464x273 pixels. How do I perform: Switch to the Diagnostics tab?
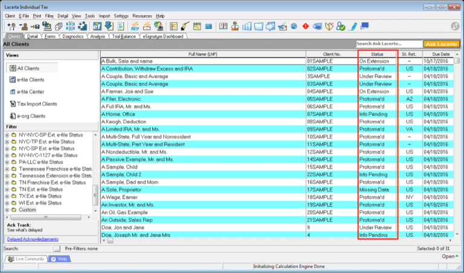72,36
